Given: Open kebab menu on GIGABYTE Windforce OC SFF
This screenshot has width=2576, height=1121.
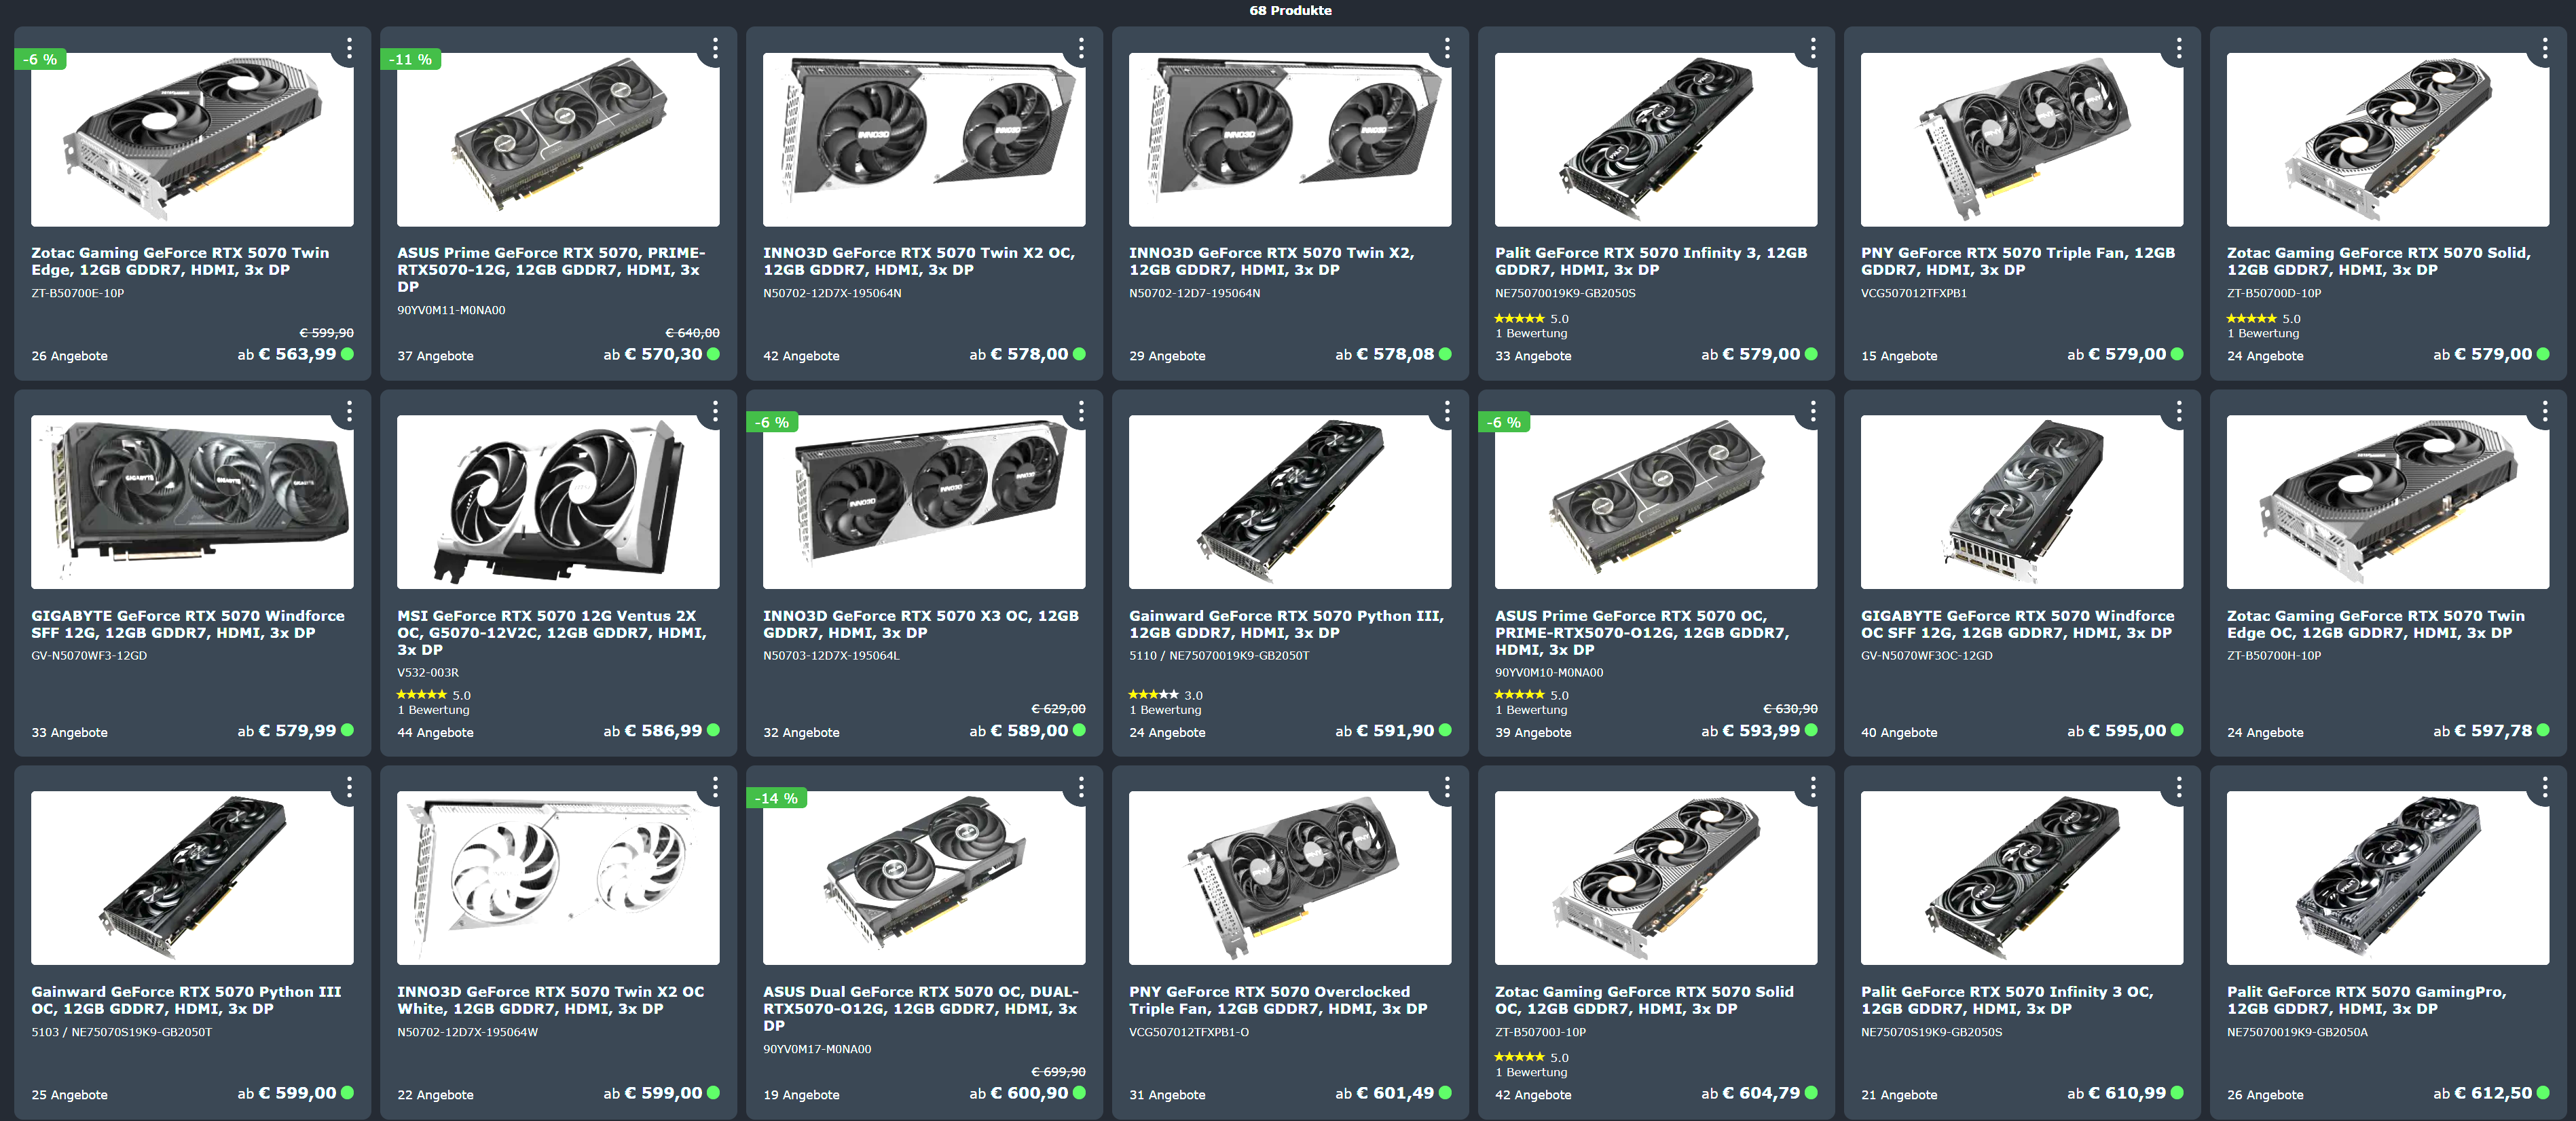Looking at the screenshot, I should coord(2179,411).
